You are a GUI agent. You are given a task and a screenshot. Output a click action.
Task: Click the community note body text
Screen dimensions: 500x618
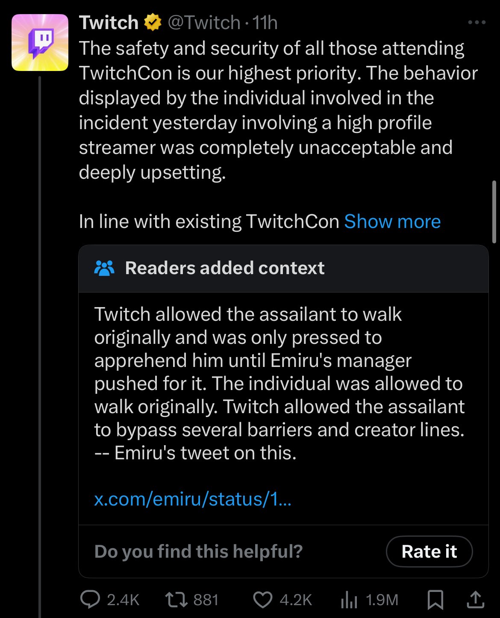click(x=279, y=383)
